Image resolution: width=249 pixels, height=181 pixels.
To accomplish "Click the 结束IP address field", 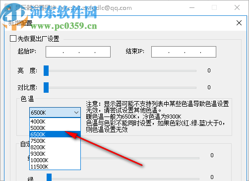I will tap(184, 52).
